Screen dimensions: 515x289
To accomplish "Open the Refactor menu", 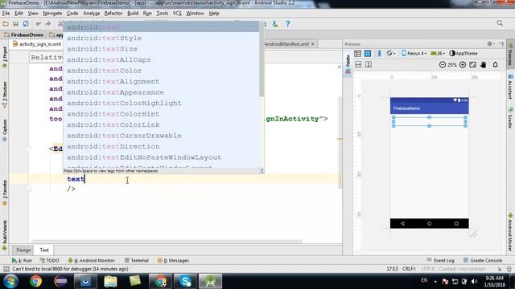I will (x=113, y=14).
